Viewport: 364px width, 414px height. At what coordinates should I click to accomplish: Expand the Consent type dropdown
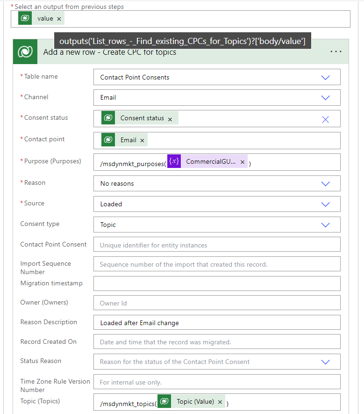click(x=325, y=225)
